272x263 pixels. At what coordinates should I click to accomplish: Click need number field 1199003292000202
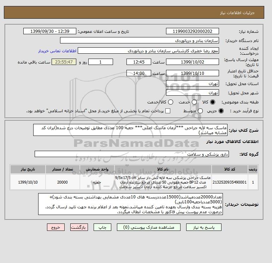(x=193, y=31)
